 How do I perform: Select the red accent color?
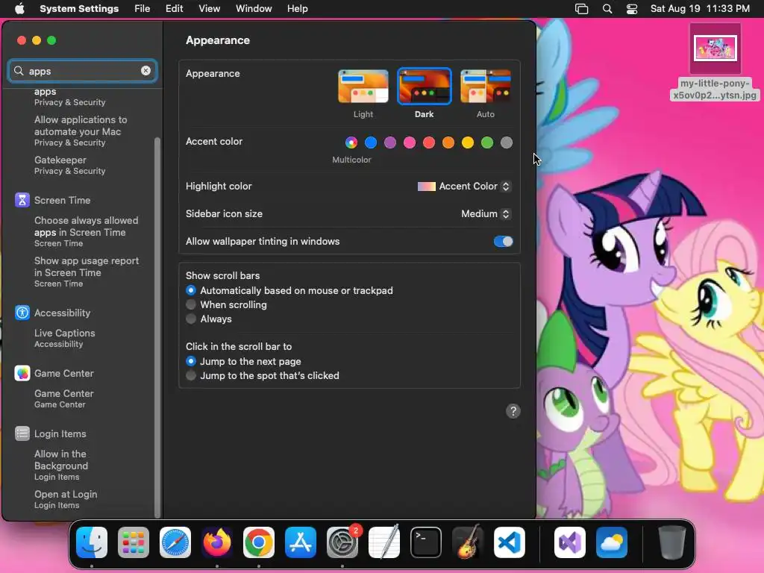pos(429,143)
